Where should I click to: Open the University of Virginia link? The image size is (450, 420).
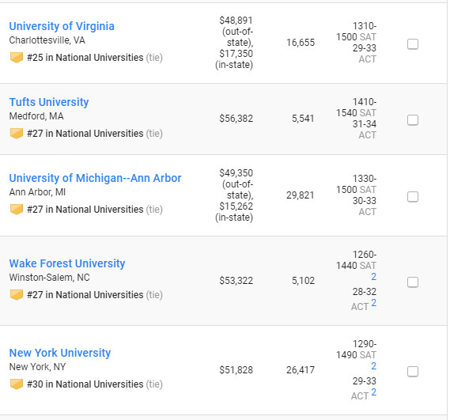pos(62,26)
